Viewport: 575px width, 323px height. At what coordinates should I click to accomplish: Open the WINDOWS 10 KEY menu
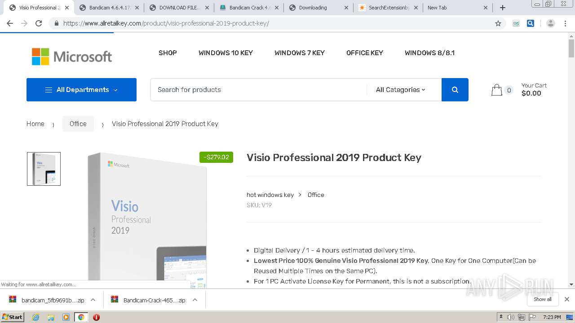pos(226,53)
